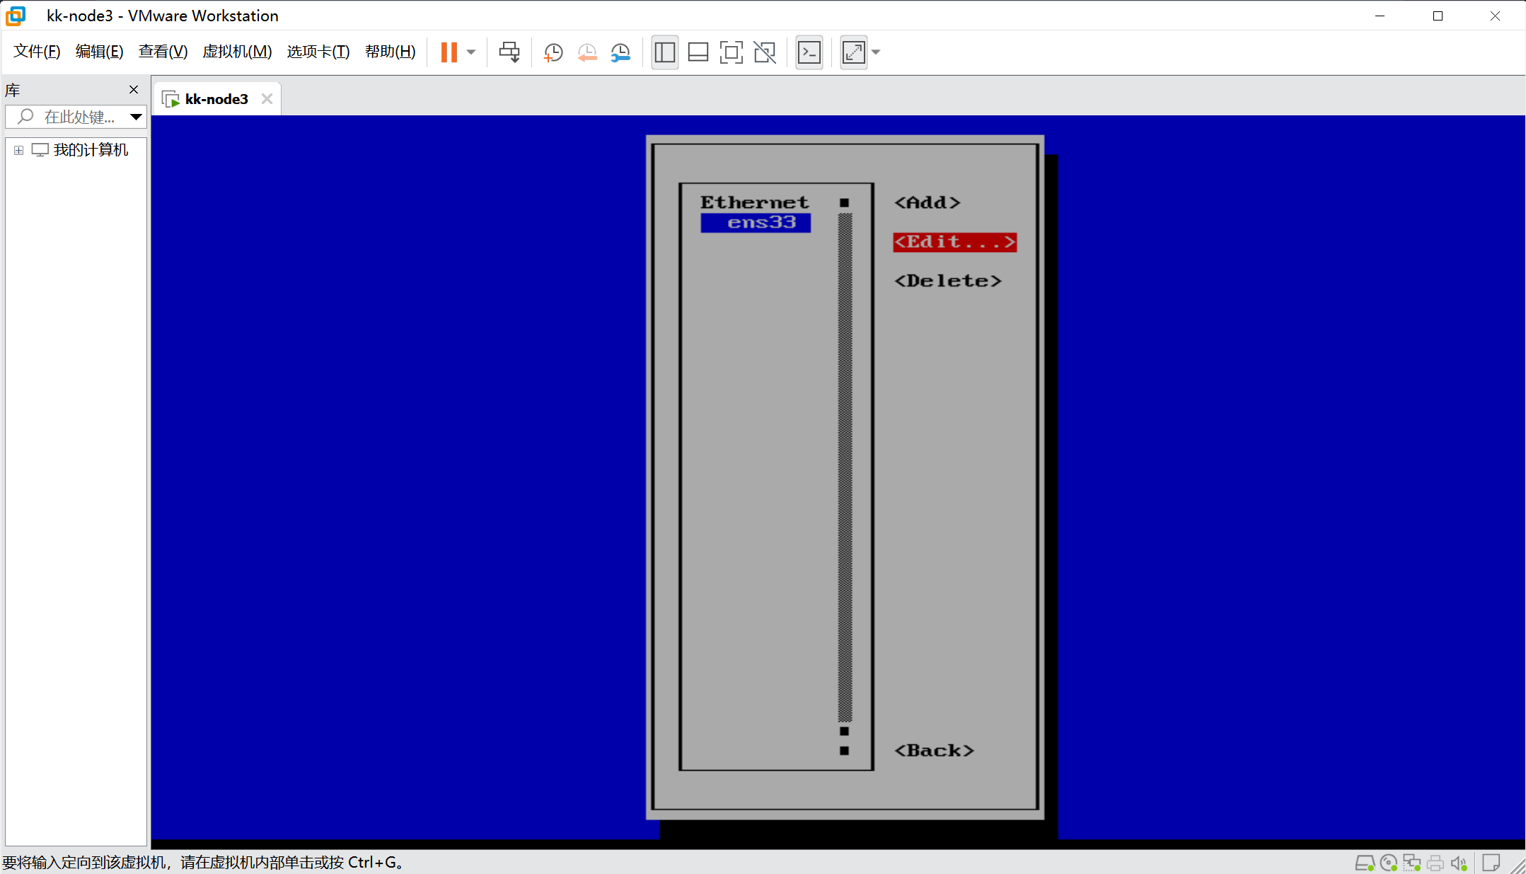
Task: Toggle the thumbnail bar view
Action: [x=698, y=52]
